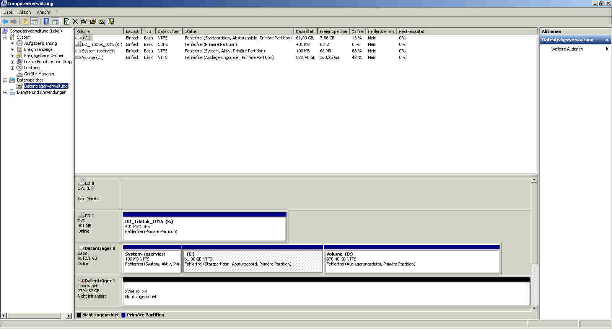This screenshot has width=612, height=329.
Task: Click the Geräte-Manager icon
Action: tap(20, 74)
